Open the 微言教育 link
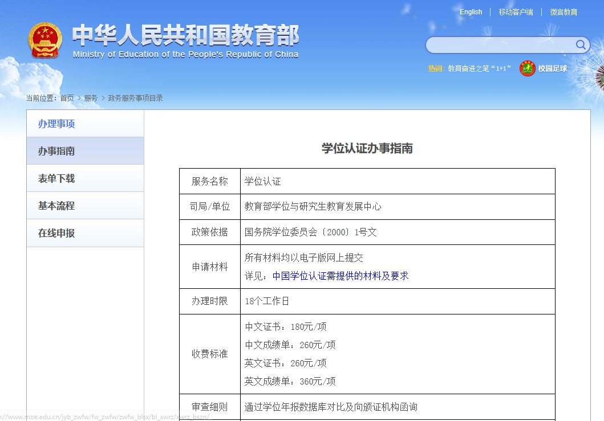This screenshot has height=421, width=604. pos(563,11)
